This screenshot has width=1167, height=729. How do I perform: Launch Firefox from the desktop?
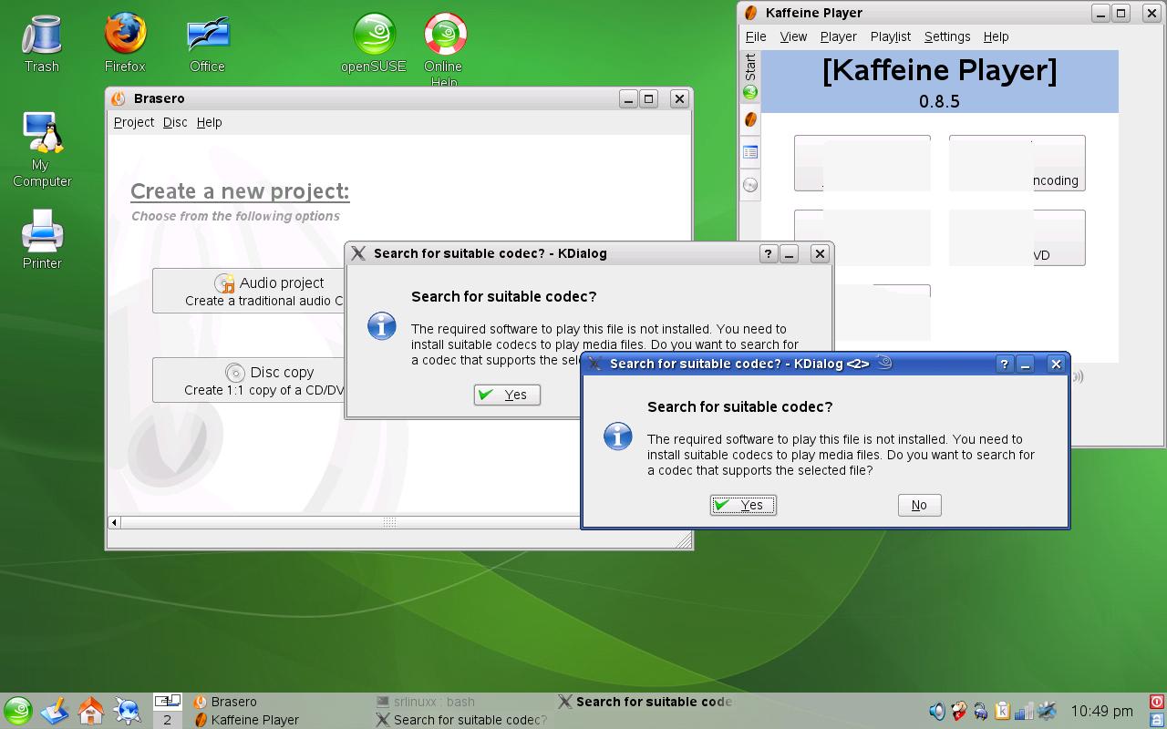click(x=125, y=43)
